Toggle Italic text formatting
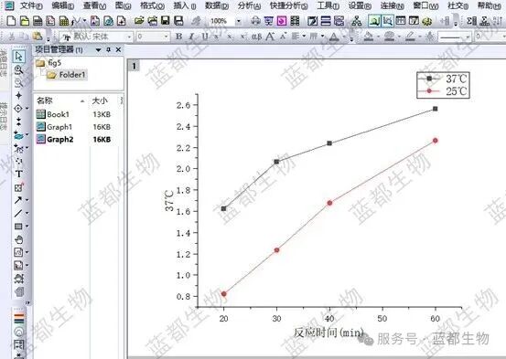Image resolution: width=506 pixels, height=359 pixels. click(x=191, y=37)
